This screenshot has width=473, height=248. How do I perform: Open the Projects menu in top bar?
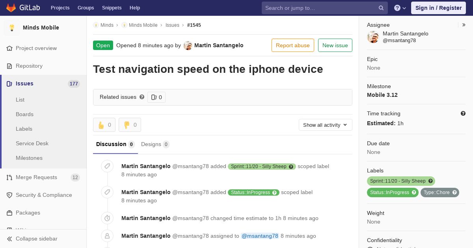point(60,8)
